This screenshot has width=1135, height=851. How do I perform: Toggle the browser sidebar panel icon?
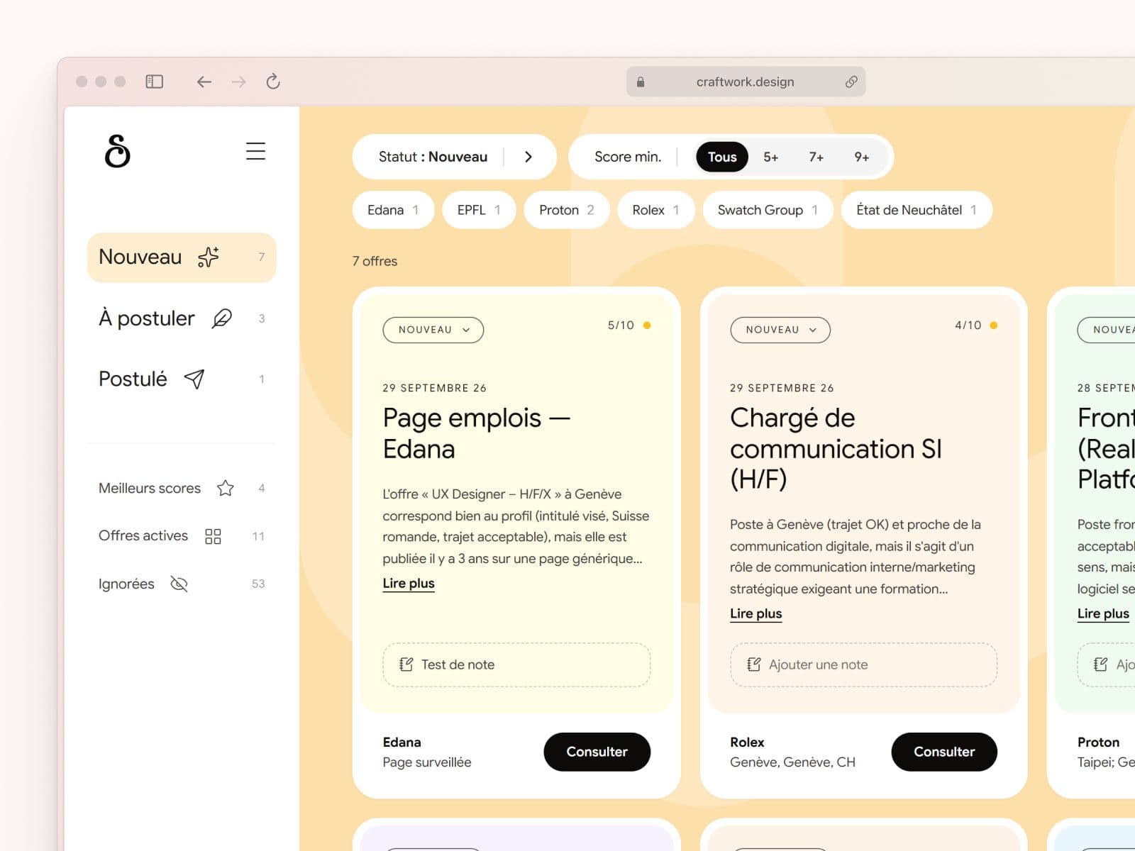point(154,82)
